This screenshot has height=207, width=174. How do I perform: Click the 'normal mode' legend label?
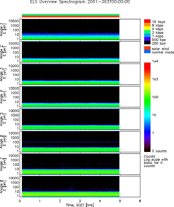click(x=163, y=52)
